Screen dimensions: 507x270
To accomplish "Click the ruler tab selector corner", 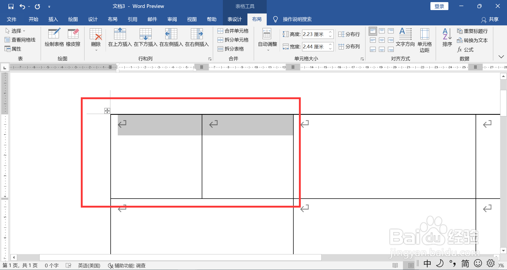I will coord(4,68).
